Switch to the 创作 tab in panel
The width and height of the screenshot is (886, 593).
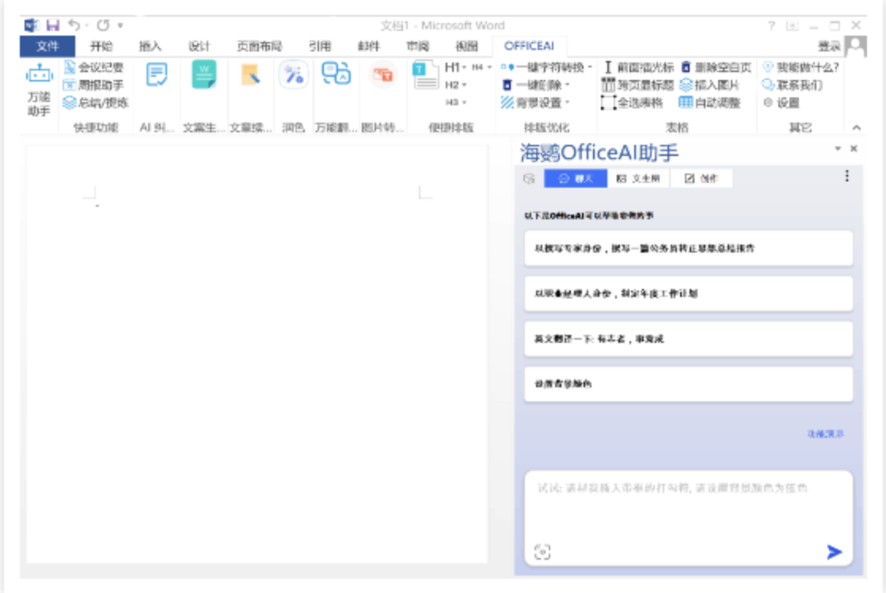pos(702,178)
